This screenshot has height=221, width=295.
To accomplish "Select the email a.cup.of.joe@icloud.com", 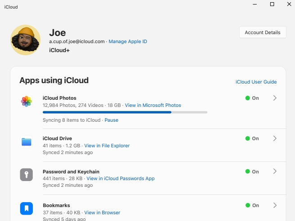I will 77,41.
